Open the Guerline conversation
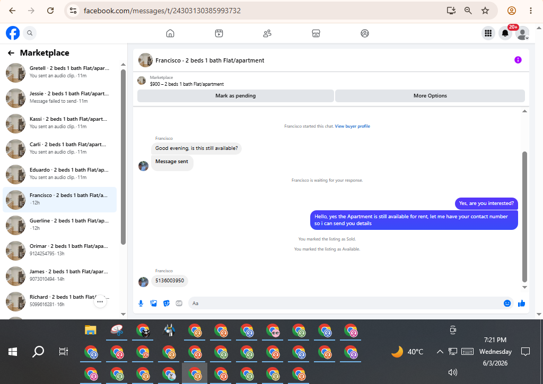Image resolution: width=543 pixels, height=384 pixels. (59, 225)
